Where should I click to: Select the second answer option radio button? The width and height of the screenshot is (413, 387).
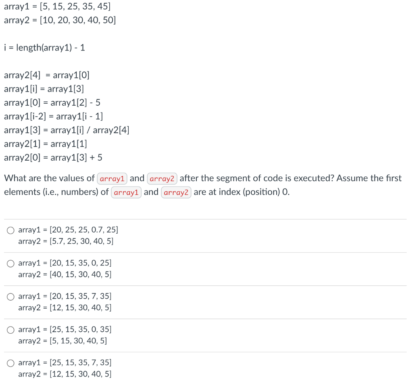10,263
